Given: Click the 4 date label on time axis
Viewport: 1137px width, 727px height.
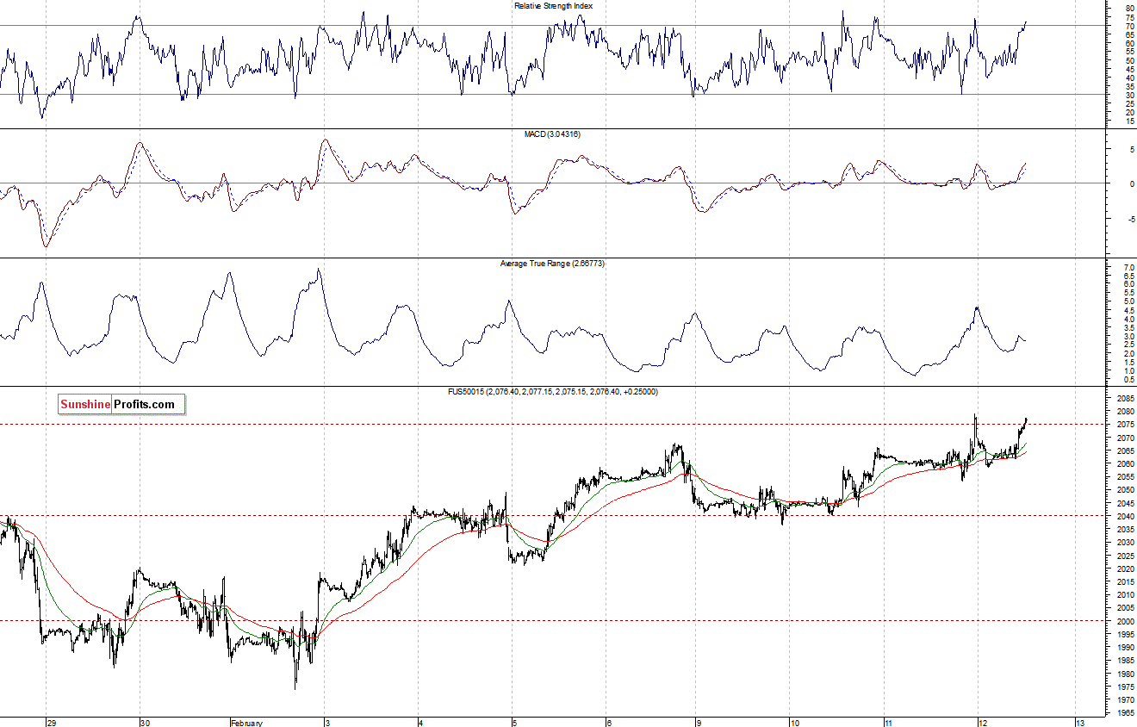Looking at the screenshot, I should 422,722.
